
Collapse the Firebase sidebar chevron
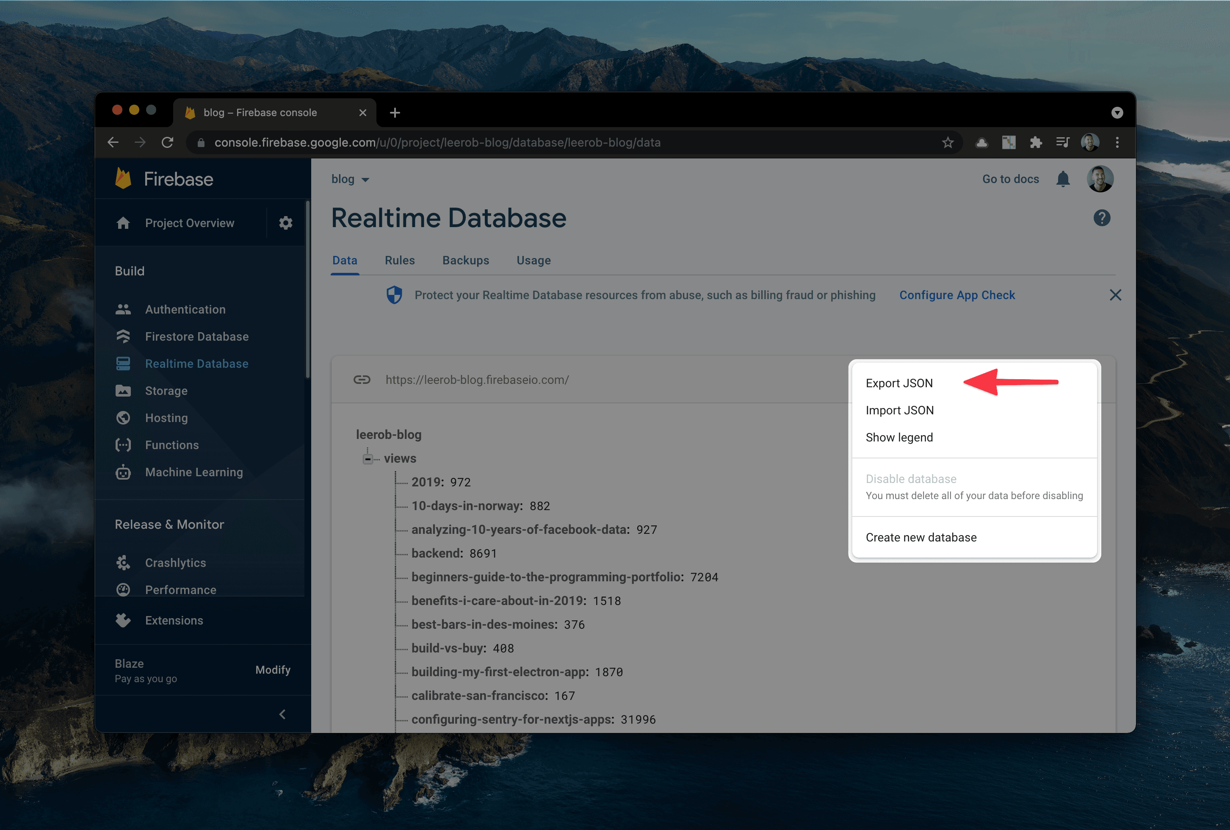(x=282, y=714)
